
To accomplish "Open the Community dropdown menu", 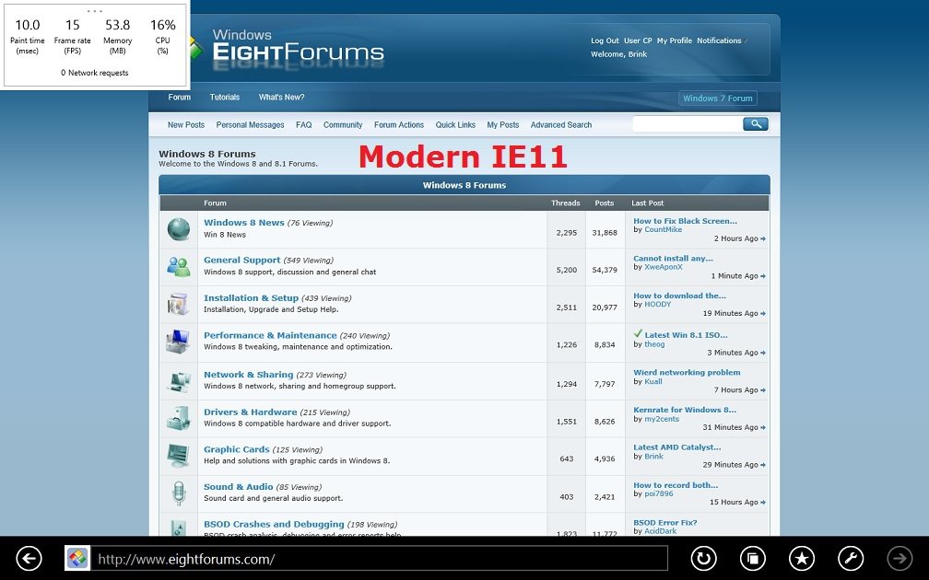I will pyautogui.click(x=343, y=125).
